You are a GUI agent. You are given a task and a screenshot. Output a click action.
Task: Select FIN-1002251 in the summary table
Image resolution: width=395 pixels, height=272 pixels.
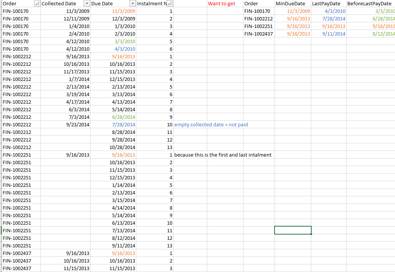click(x=259, y=26)
